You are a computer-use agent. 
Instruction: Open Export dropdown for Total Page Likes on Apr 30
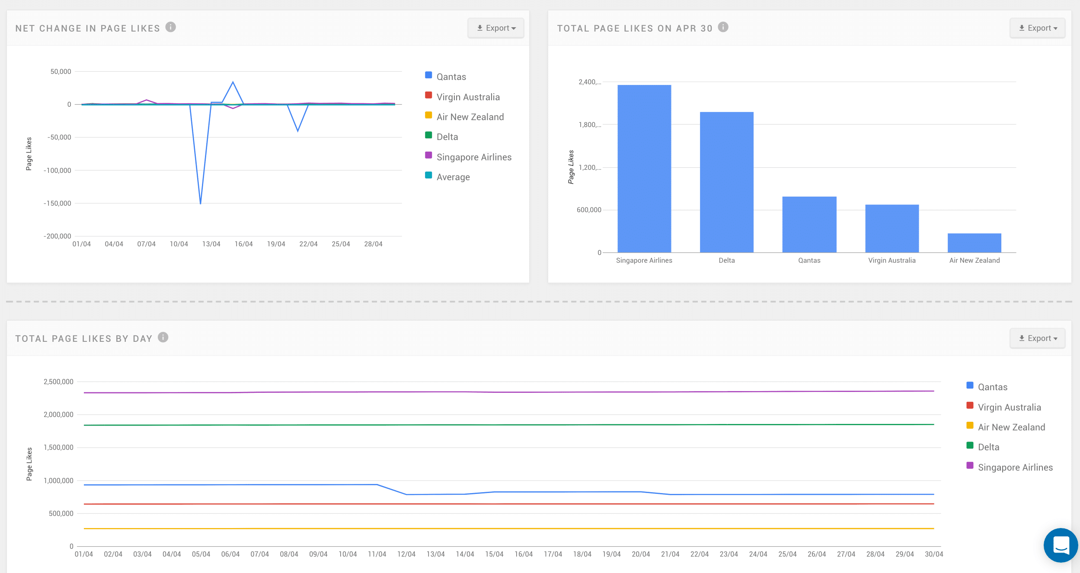click(1038, 28)
